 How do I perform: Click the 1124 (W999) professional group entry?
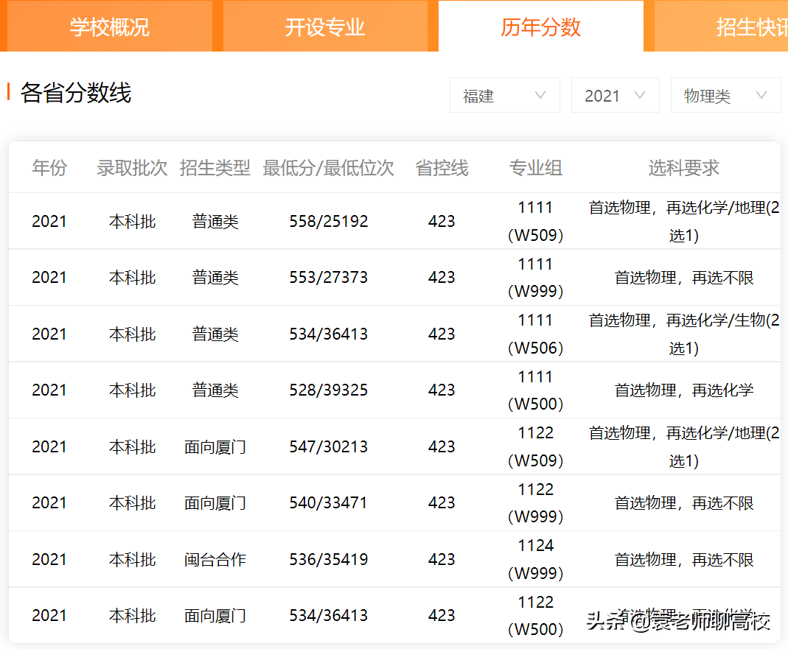tap(535, 558)
